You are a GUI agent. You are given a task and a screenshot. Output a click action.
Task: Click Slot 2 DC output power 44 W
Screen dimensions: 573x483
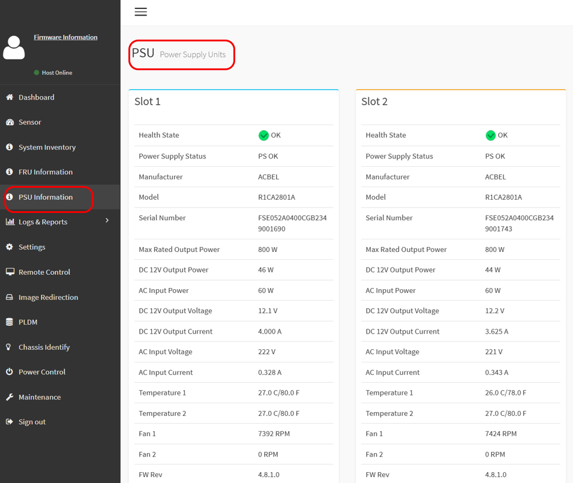(x=493, y=270)
